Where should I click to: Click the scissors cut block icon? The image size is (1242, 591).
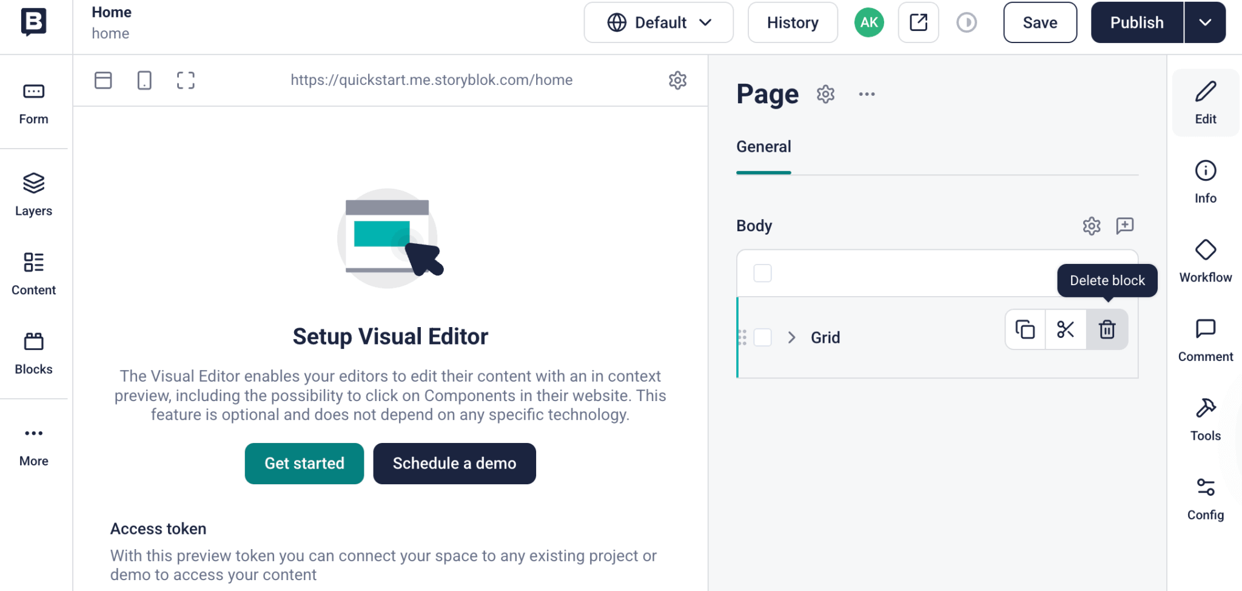[1066, 329]
